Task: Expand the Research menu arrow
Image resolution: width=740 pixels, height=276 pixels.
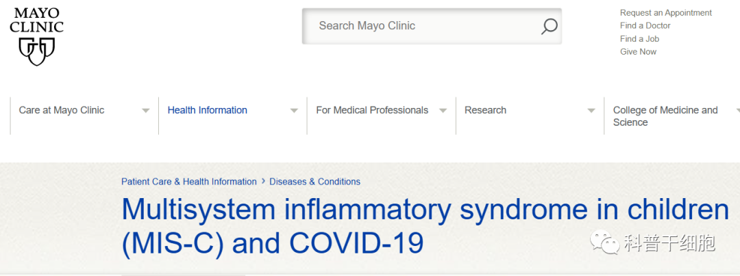Action: tap(591, 111)
